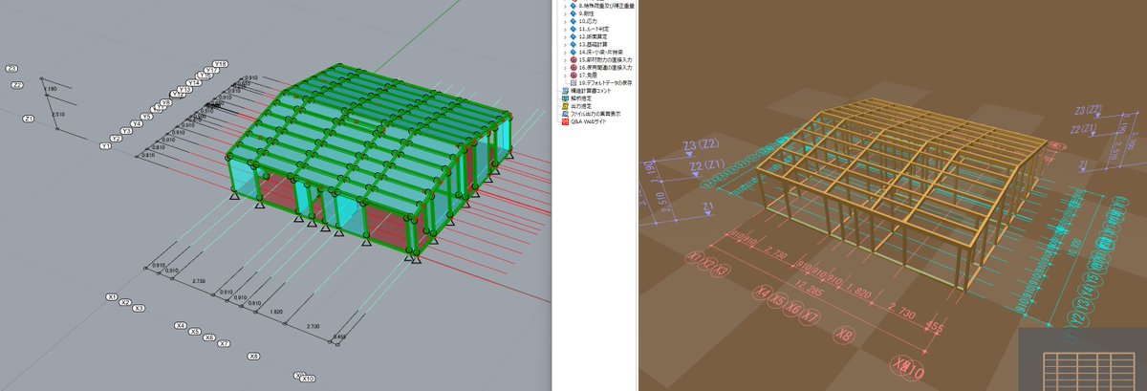Click the Z1 axis bubble in left view
The width and height of the screenshot is (1147, 391).
point(29,119)
